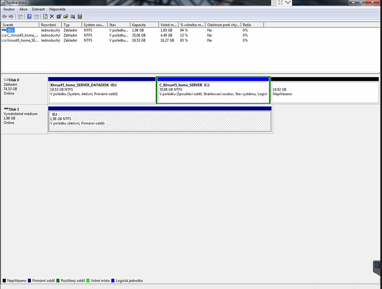
Task: Open Help with the blue question-mark icon
Action: click(29, 16)
